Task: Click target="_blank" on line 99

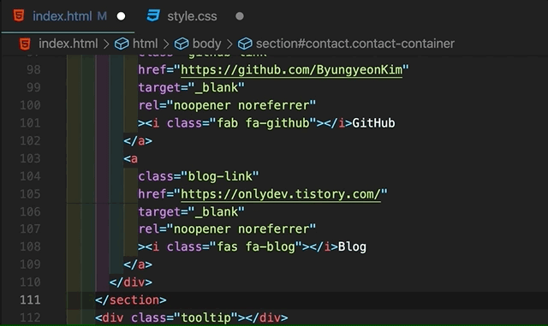Action: point(191,87)
